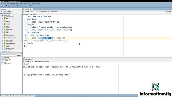Expand the Tables (Filtered) node

tap(3, 17)
